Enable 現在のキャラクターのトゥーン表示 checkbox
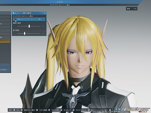 pyautogui.click(x=15, y=19)
